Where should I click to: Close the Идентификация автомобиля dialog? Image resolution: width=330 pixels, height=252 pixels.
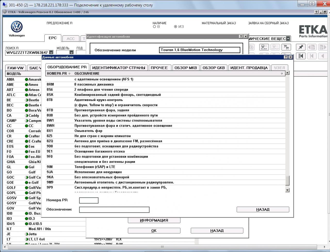click(246, 37)
